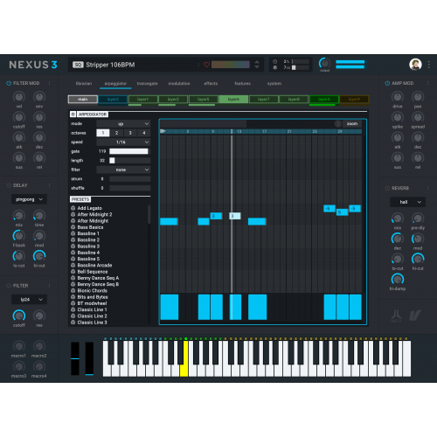The width and height of the screenshot is (437, 437).
Task: Click the preset color tag swatch
Action: tap(231, 65)
